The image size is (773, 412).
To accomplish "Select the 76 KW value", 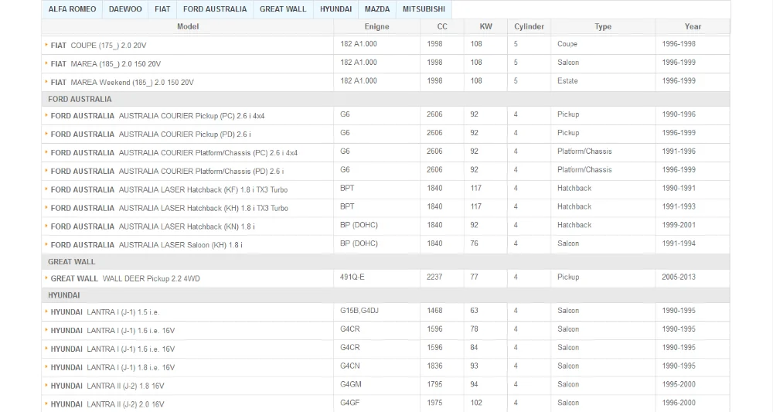I will 474,243.
